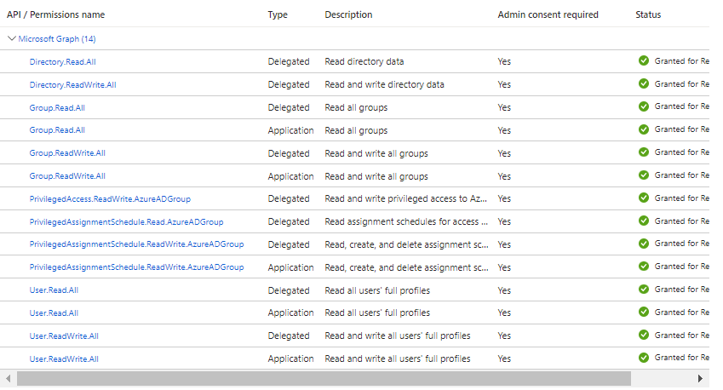This screenshot has height=390, width=723.
Task: Open PrivilegedAssignmentSchedule.Read.AzureADGroup permission
Action: [x=126, y=222]
